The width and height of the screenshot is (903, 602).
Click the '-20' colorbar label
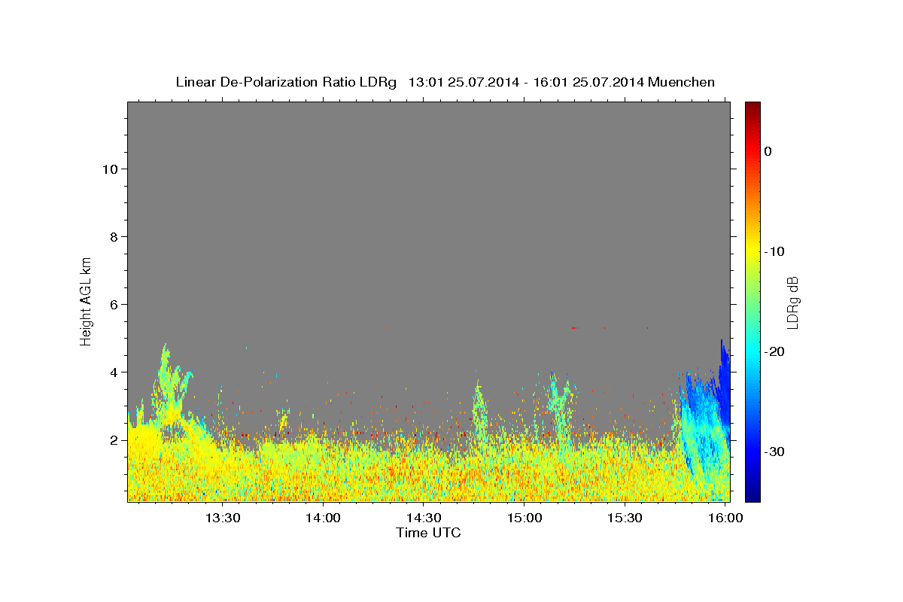click(x=774, y=351)
